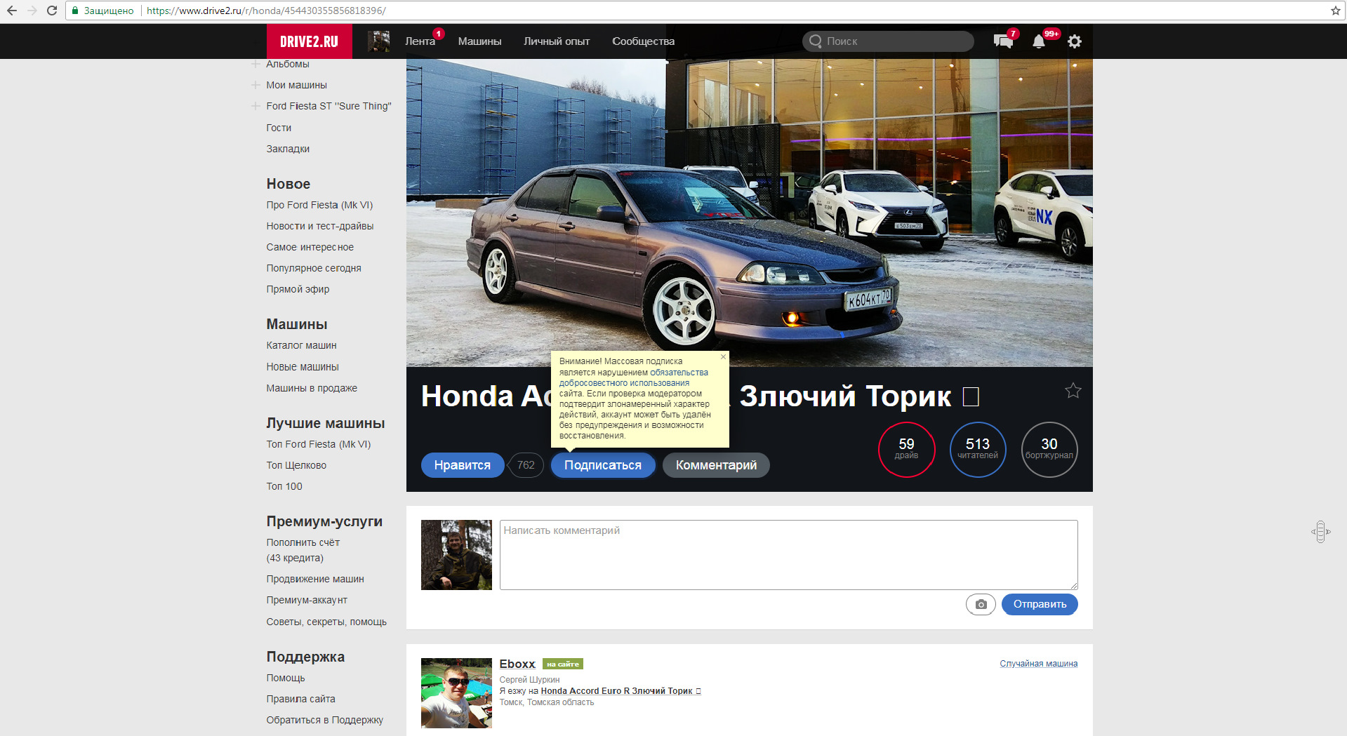Close the mass subscription warning tooltip
The width and height of the screenshot is (1347, 736).
coord(723,357)
